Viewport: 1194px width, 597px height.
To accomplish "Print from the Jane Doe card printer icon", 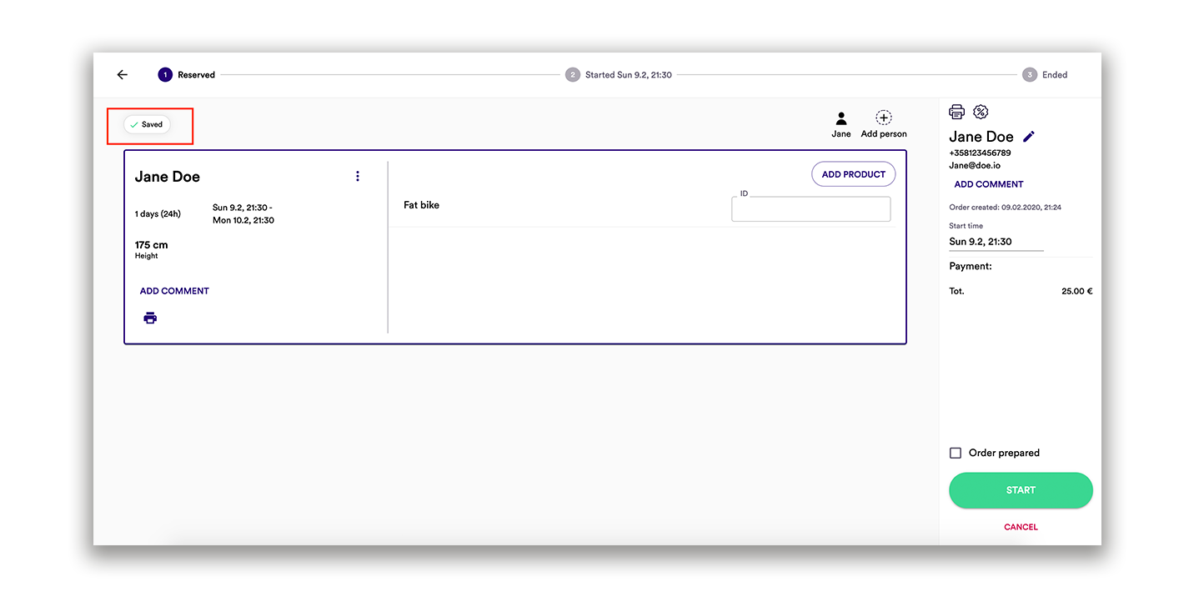I will [150, 318].
